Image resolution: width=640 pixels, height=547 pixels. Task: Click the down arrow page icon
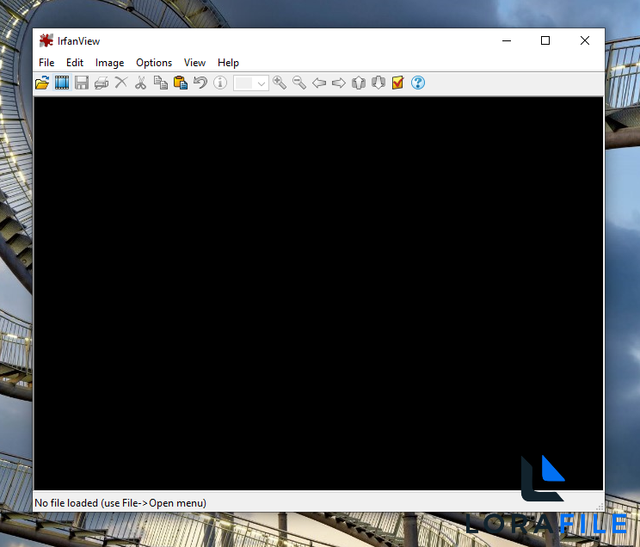click(378, 83)
